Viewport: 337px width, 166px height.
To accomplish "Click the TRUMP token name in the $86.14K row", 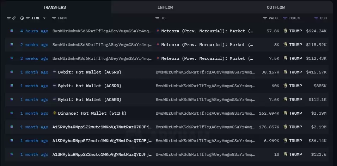I will pos(295,141).
